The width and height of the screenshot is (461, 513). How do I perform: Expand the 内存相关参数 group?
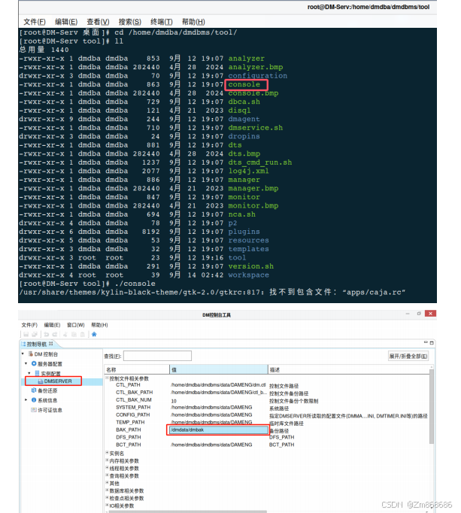tap(107, 460)
